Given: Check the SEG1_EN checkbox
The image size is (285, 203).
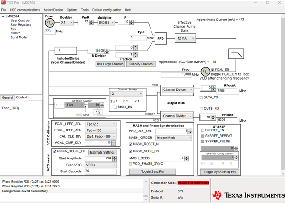Looking at the screenshot, I should 115,107.
